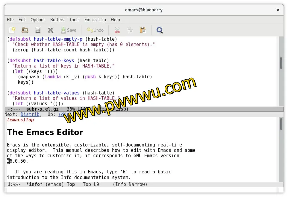
Task: Click the X icon to close current buffer
Action: [x=50, y=30]
